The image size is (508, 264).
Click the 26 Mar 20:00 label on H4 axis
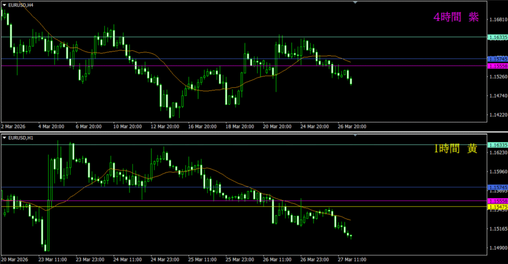[x=352, y=127]
